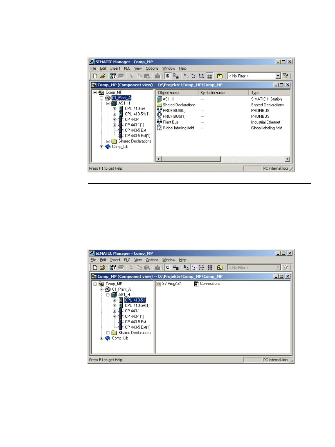The width and height of the screenshot is (335, 447).
Task: Toggle Small Icons view in lower toolbar
Action: (x=194, y=268)
